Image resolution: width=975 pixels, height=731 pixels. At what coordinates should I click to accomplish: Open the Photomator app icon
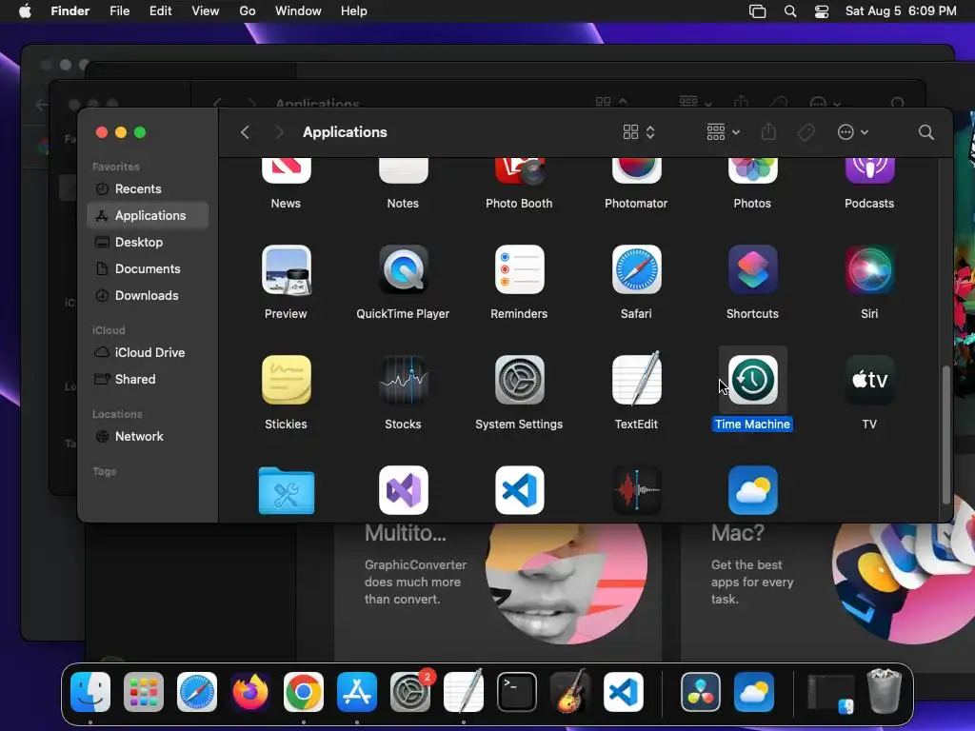tap(636, 170)
